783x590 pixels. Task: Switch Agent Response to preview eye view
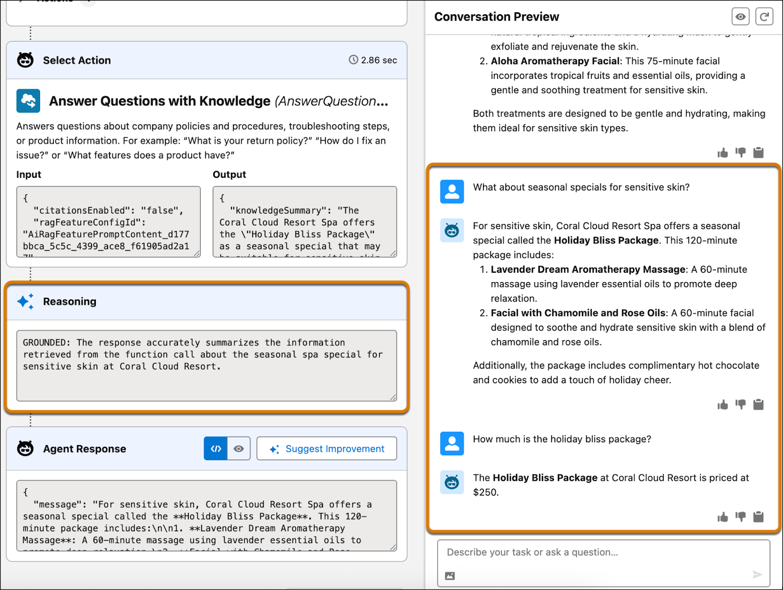[239, 448]
